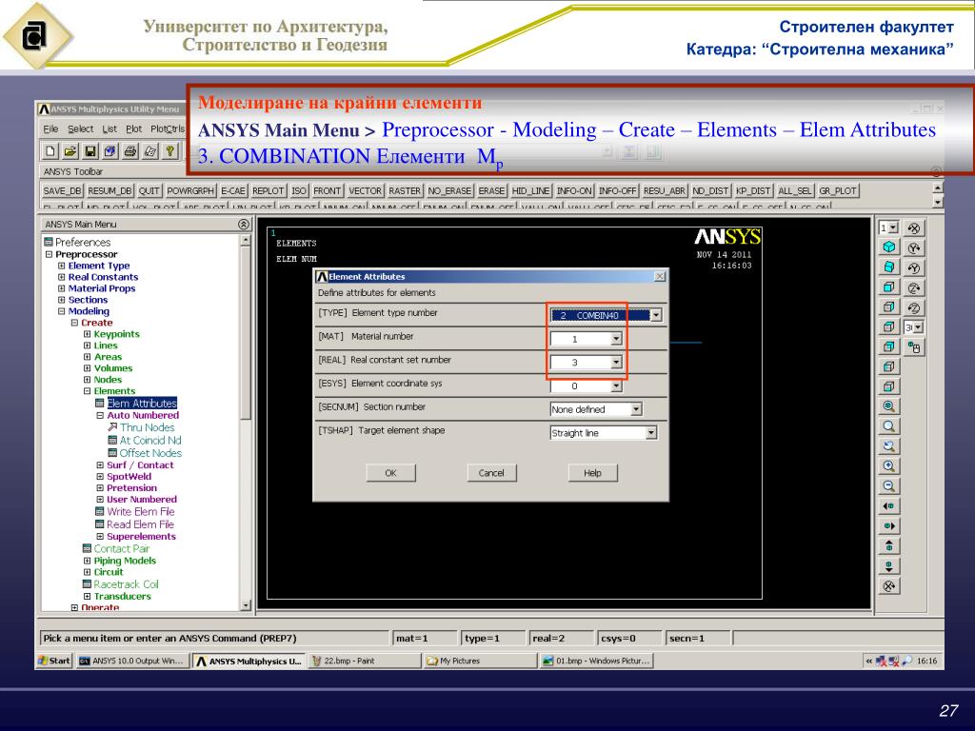Click Cancel in the Element Attributes dialog
This screenshot has height=731, width=975.
point(491,473)
